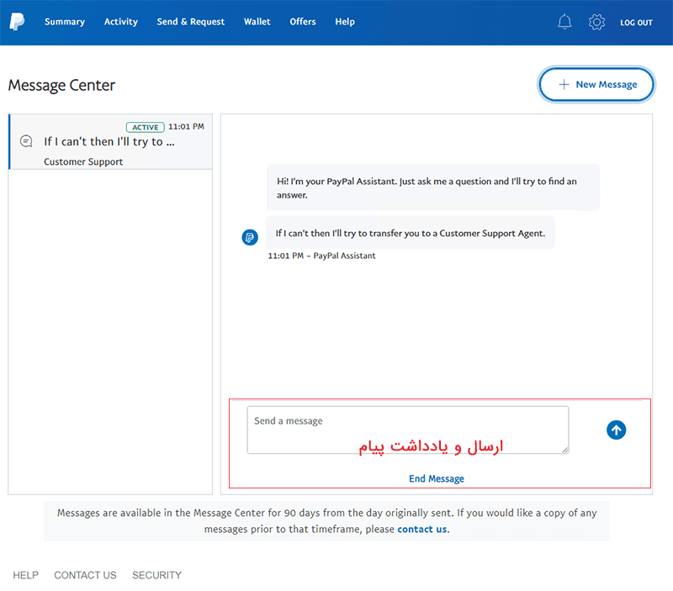The image size is (673, 591).
Task: Select the Customer Support conversation
Action: point(111,141)
